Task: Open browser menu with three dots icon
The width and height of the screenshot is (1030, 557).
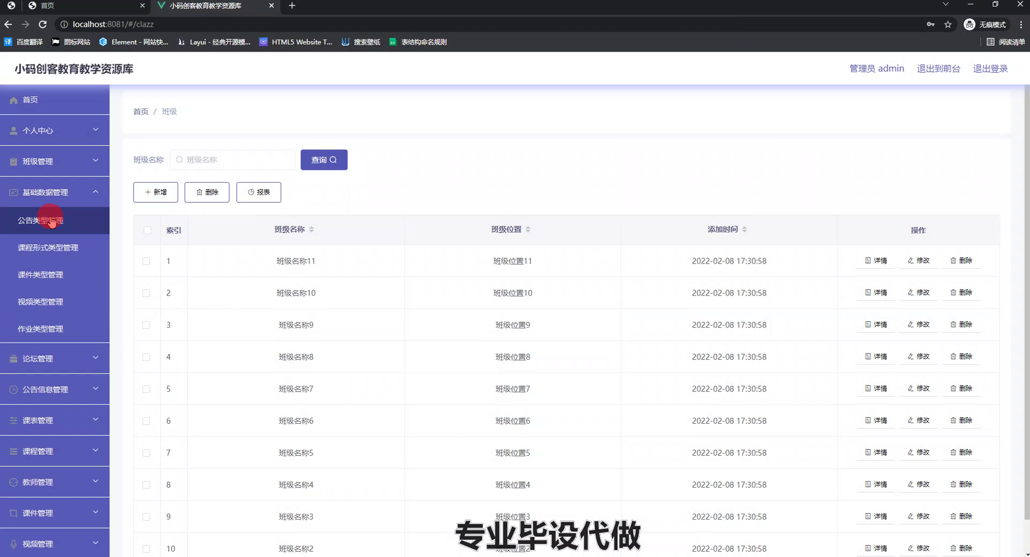Action: (x=1021, y=24)
